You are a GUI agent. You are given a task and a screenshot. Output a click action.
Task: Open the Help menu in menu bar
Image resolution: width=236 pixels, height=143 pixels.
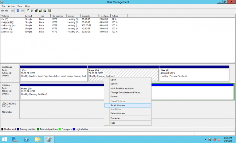27,6
